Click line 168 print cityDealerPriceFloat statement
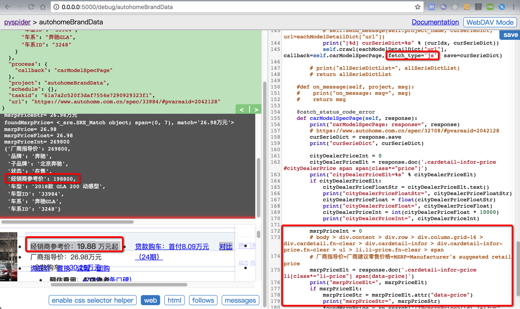Screen dimensions: 520x309 tap(407, 206)
